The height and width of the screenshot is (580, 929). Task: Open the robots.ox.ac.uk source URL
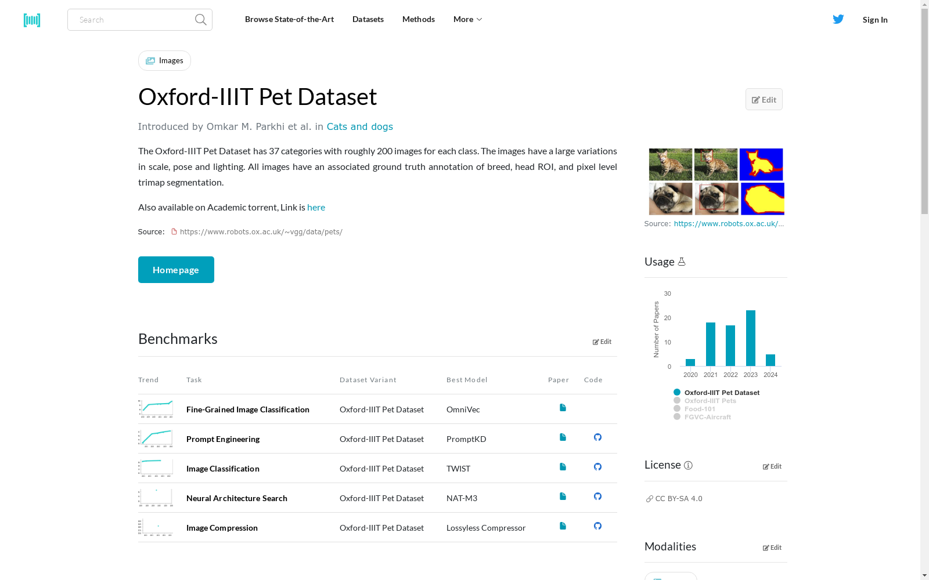tap(261, 231)
